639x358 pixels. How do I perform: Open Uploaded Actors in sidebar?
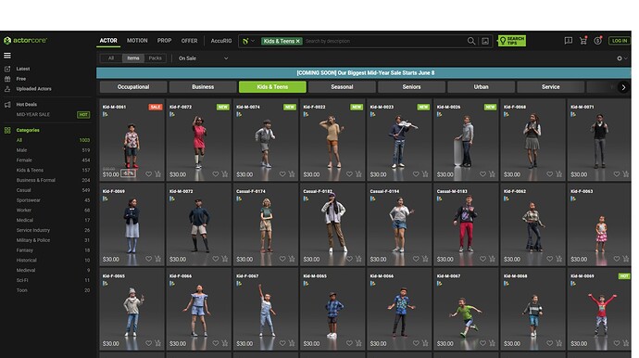[34, 89]
